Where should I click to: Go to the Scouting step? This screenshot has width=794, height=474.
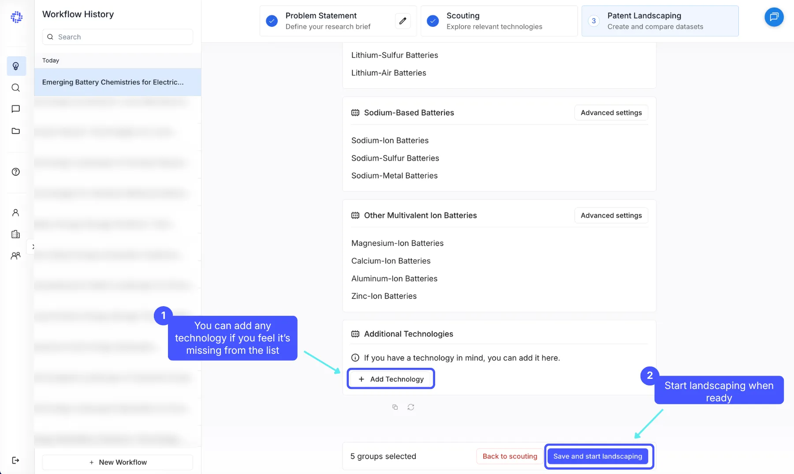pos(499,21)
